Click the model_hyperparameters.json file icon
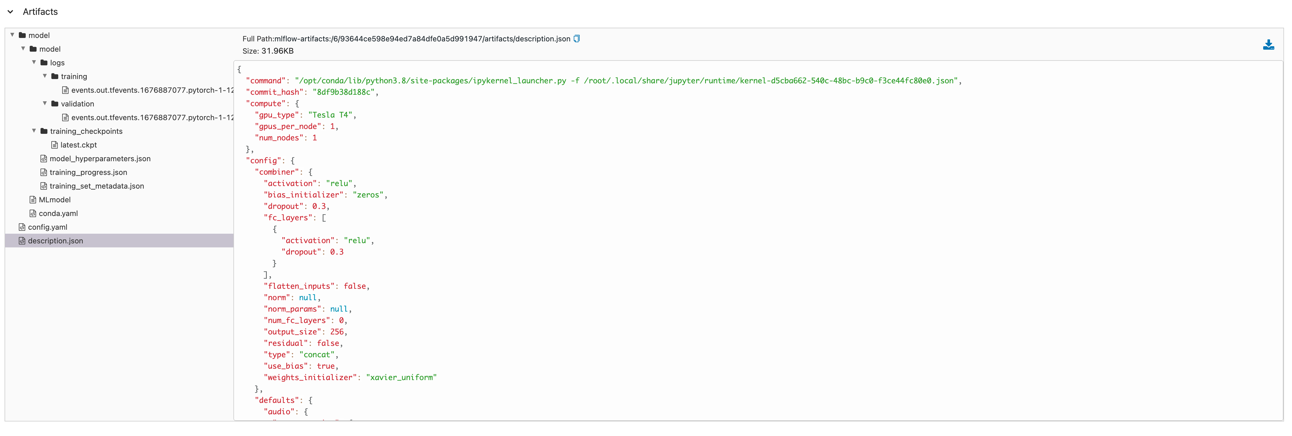 click(x=44, y=159)
